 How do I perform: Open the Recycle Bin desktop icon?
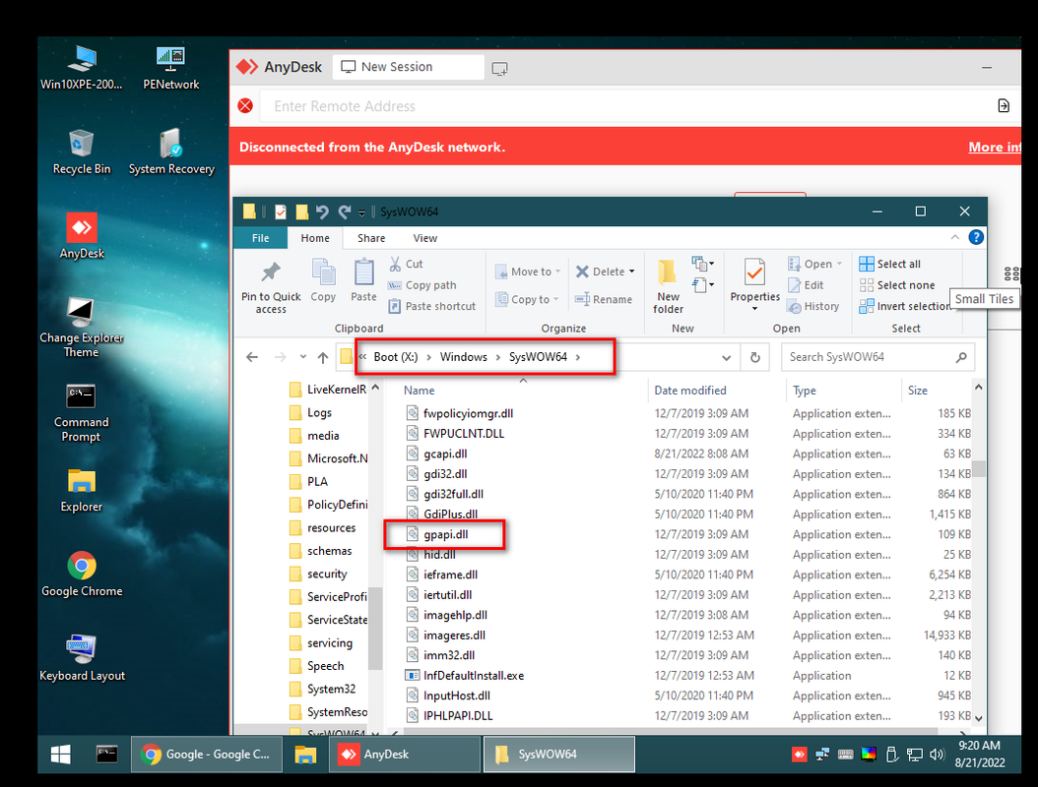[x=82, y=152]
